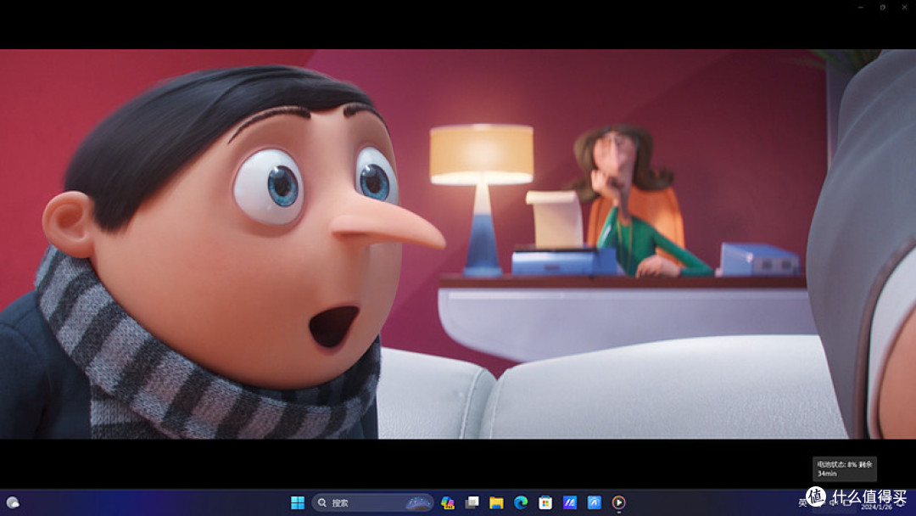This screenshot has height=516, width=916.
Task: Close the video player window
Action: pyautogui.click(x=904, y=7)
